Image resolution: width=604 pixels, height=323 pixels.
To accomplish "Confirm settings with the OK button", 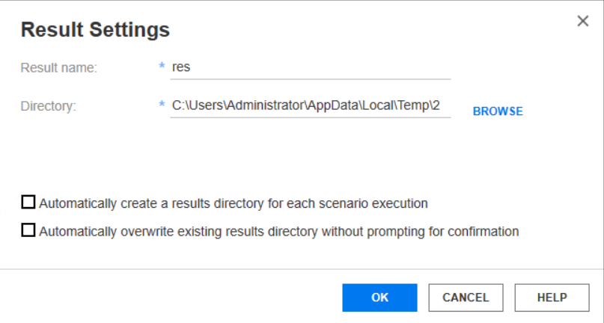I will click(379, 298).
